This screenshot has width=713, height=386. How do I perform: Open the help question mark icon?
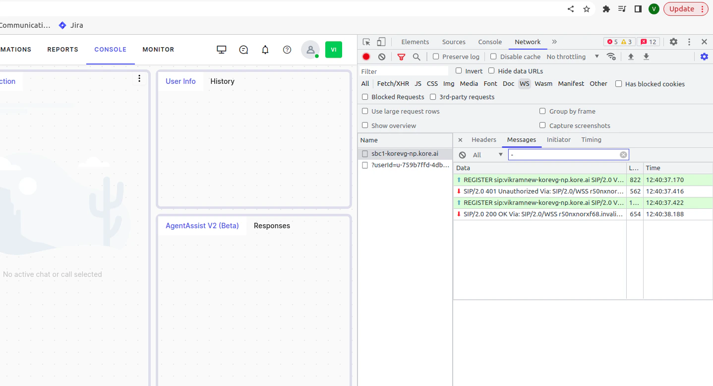287,49
